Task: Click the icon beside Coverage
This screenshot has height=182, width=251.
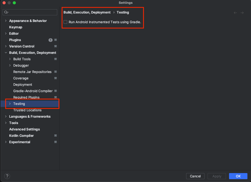Action: pos(55,78)
